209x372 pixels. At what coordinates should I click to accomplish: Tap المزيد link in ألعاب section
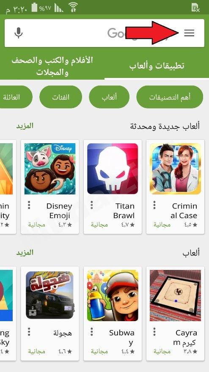[25, 253]
